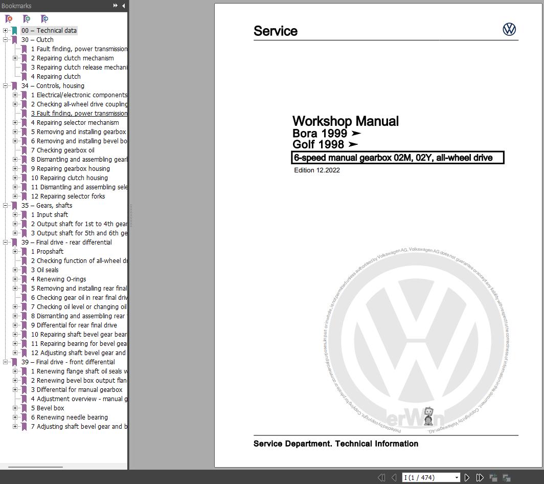Collapse the Bookmarks panel
This screenshot has width=544, height=484.
coord(122,6)
